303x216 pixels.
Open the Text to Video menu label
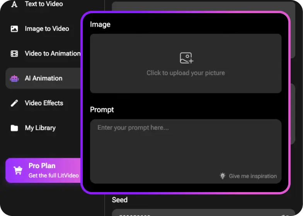coord(44,4)
